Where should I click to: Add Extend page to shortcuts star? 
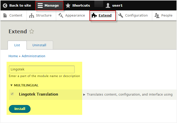pyautogui.click(x=32, y=32)
